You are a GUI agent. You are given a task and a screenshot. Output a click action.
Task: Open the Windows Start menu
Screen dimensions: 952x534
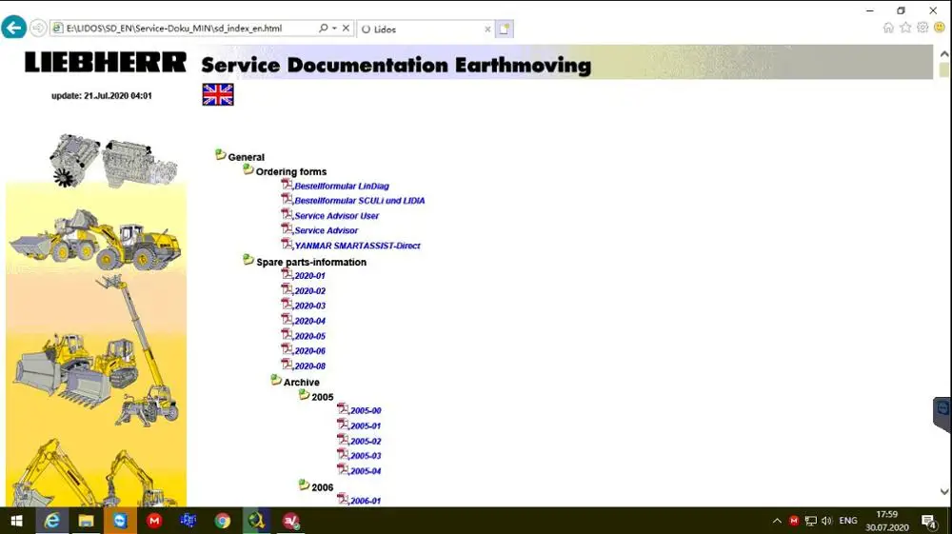pos(16,521)
